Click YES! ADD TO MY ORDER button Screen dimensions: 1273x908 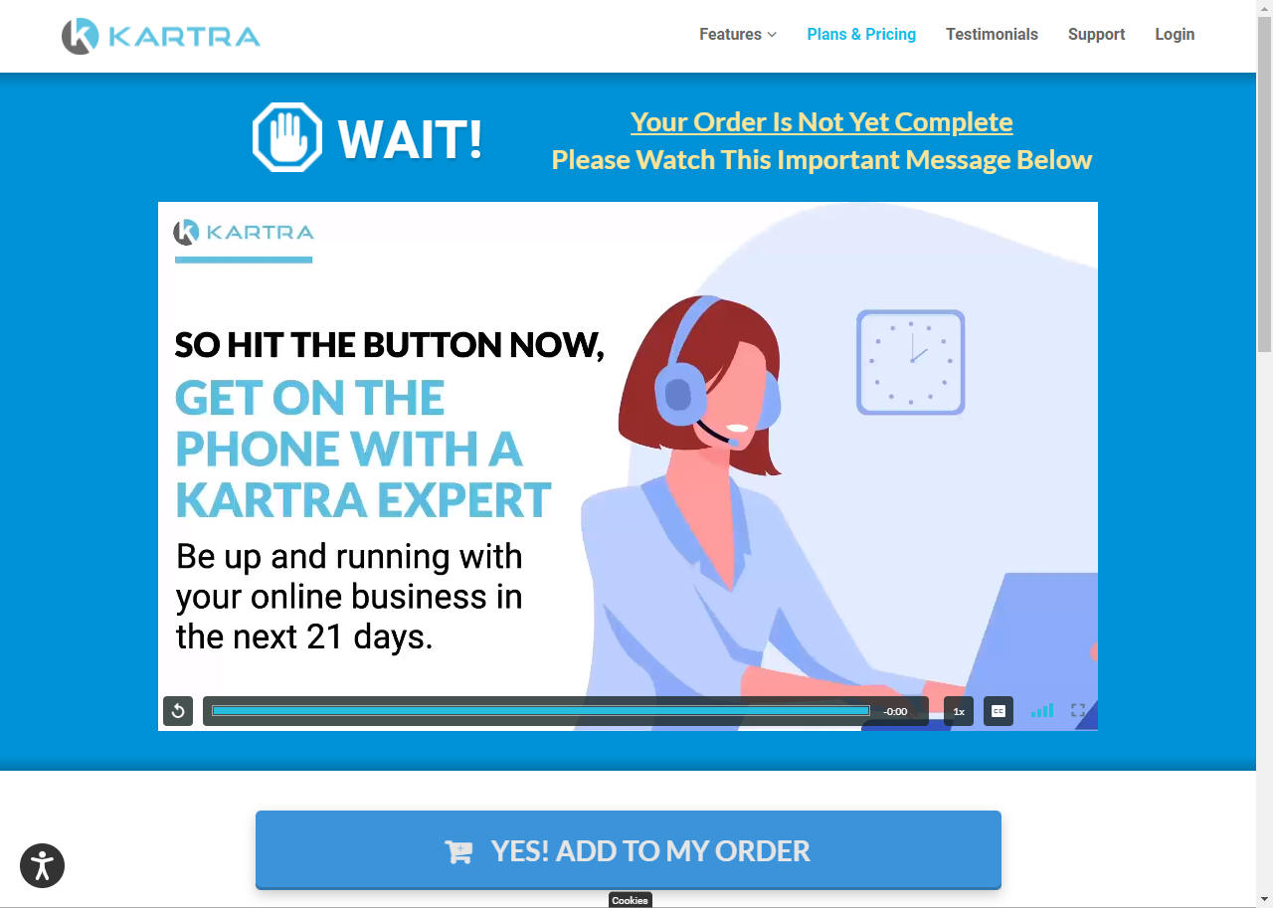point(629,850)
